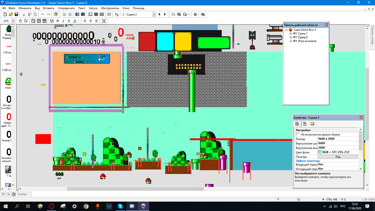This screenshot has width=375, height=211.
Task: Toggle Bold text formatting
Action: tap(57, 21)
